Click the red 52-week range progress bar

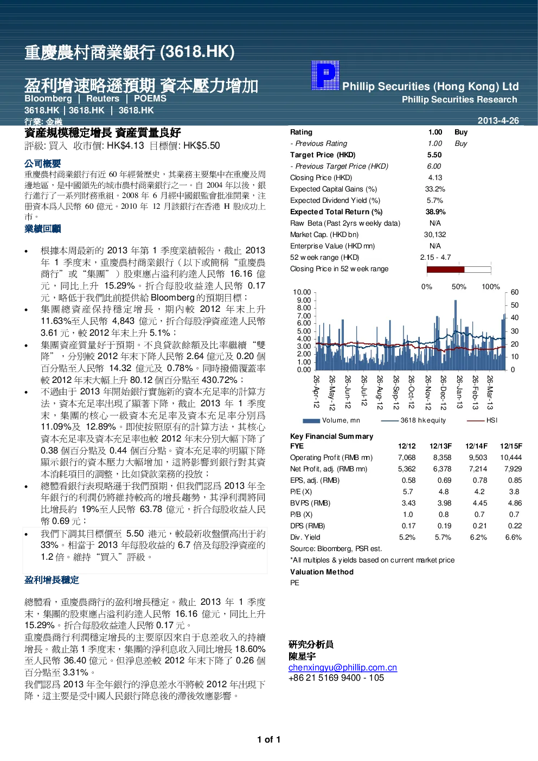coord(445,270)
